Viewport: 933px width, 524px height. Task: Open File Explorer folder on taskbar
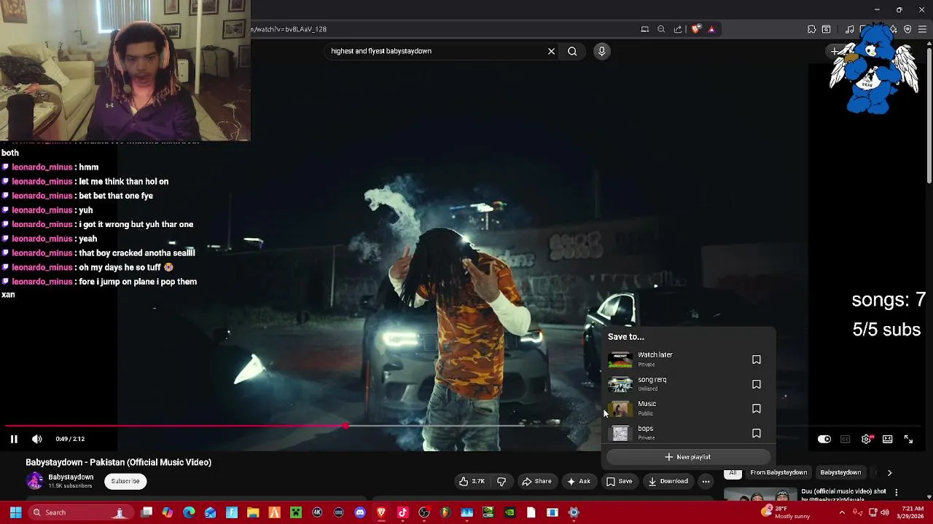[x=253, y=512]
